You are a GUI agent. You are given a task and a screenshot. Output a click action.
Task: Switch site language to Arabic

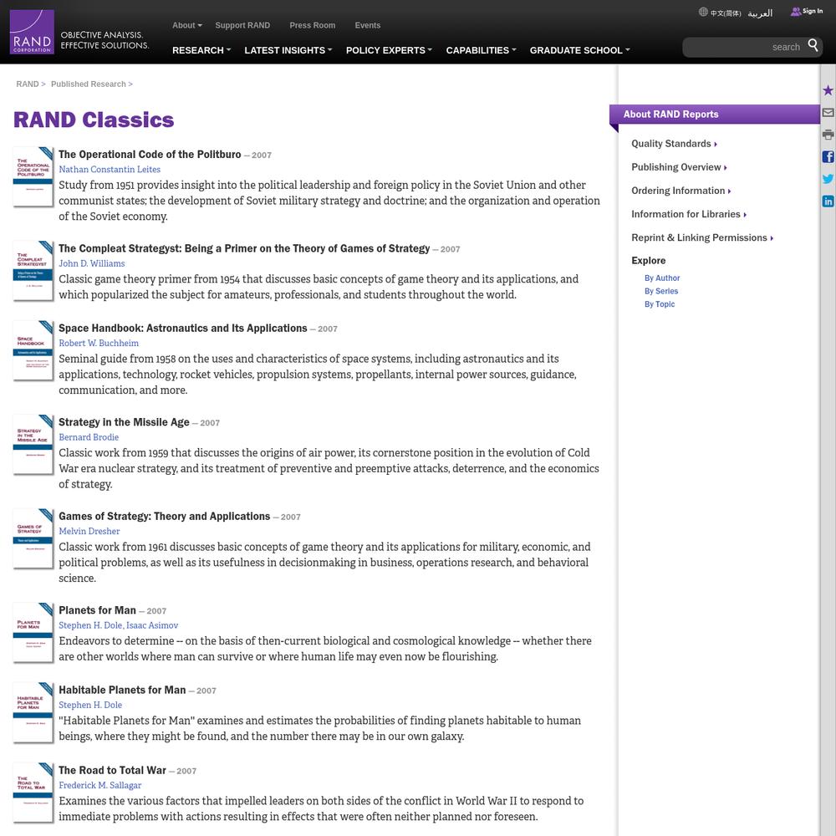[760, 13]
